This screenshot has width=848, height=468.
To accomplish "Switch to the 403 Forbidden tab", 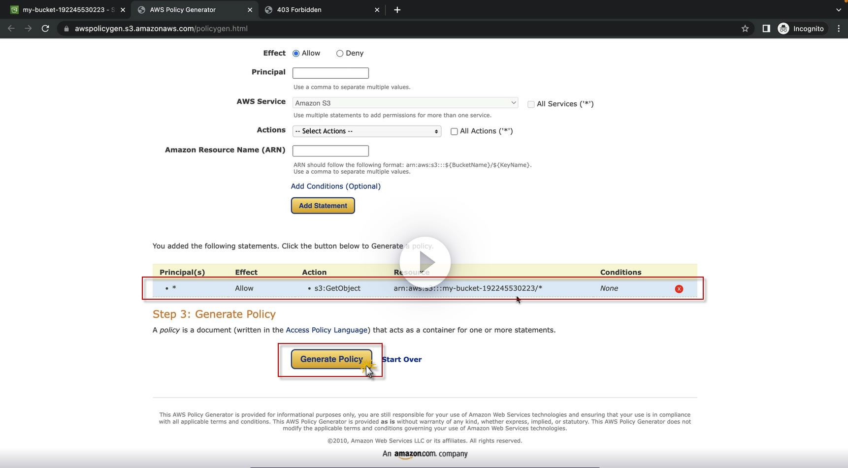I will tap(322, 10).
